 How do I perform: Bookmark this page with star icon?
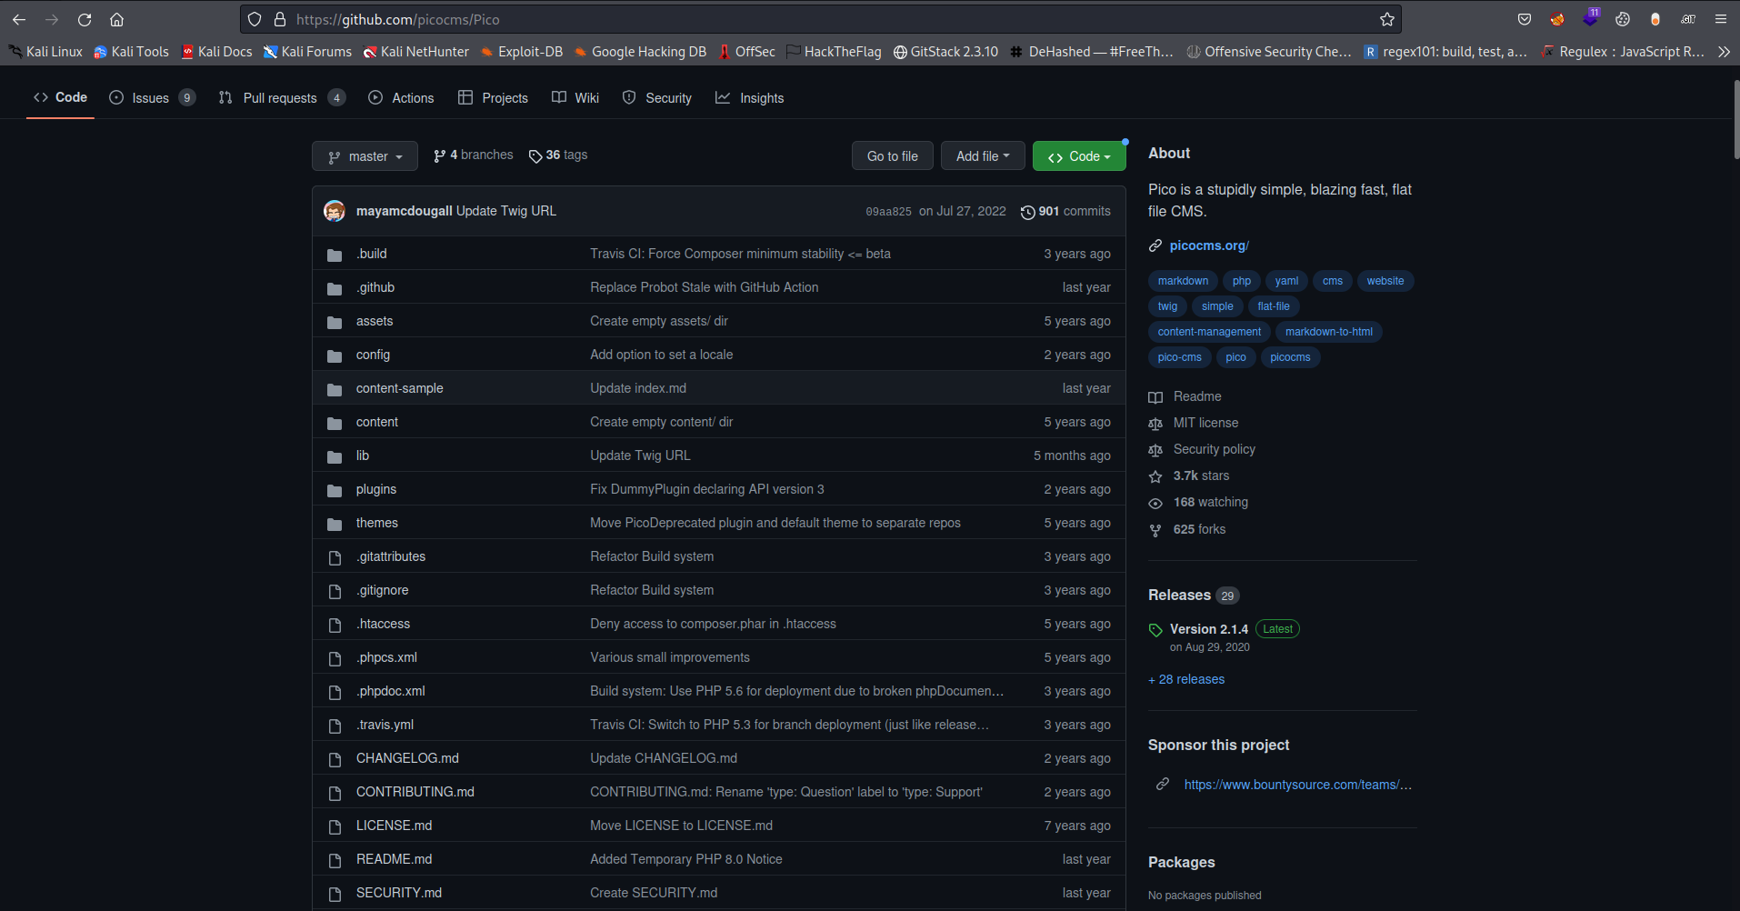(x=1387, y=19)
